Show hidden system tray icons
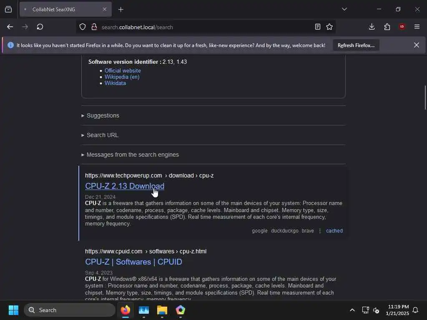 352,310
